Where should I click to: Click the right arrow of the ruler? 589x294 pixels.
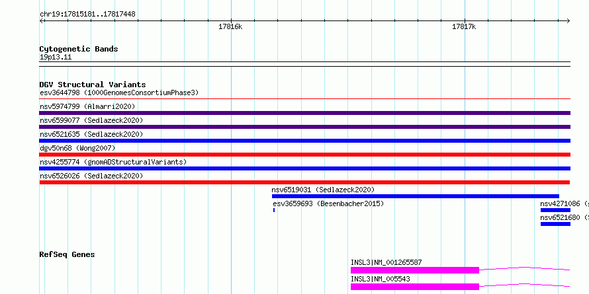568,21
